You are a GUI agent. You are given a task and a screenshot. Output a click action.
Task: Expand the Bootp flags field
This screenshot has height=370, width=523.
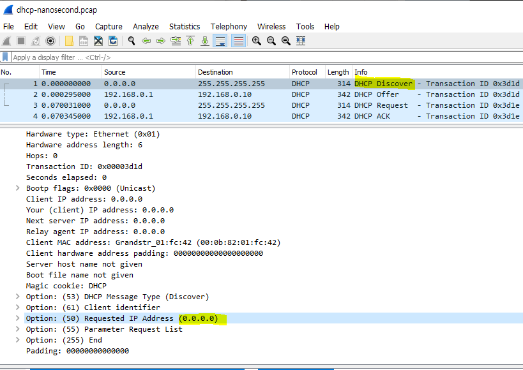pyautogui.click(x=18, y=188)
